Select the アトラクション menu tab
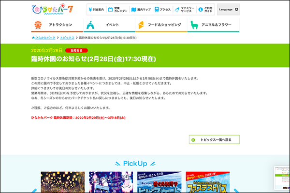The height and width of the screenshot is (193, 290). 57,25
